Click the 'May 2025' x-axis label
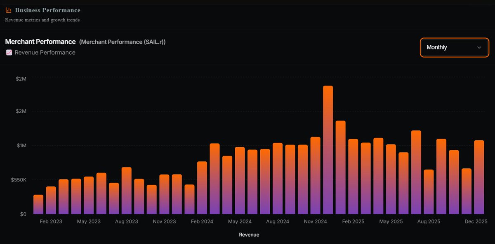 tap(391, 222)
